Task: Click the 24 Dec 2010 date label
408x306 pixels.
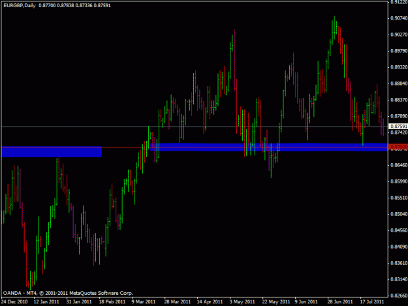Action: [x=14, y=302]
